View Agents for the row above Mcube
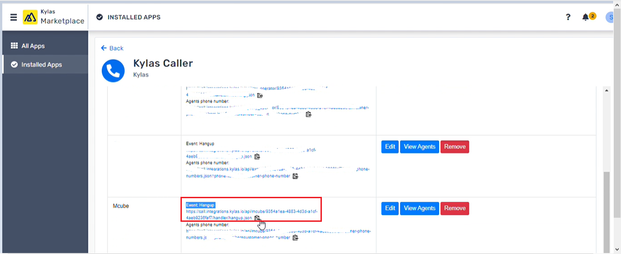621x254 pixels. [420, 147]
